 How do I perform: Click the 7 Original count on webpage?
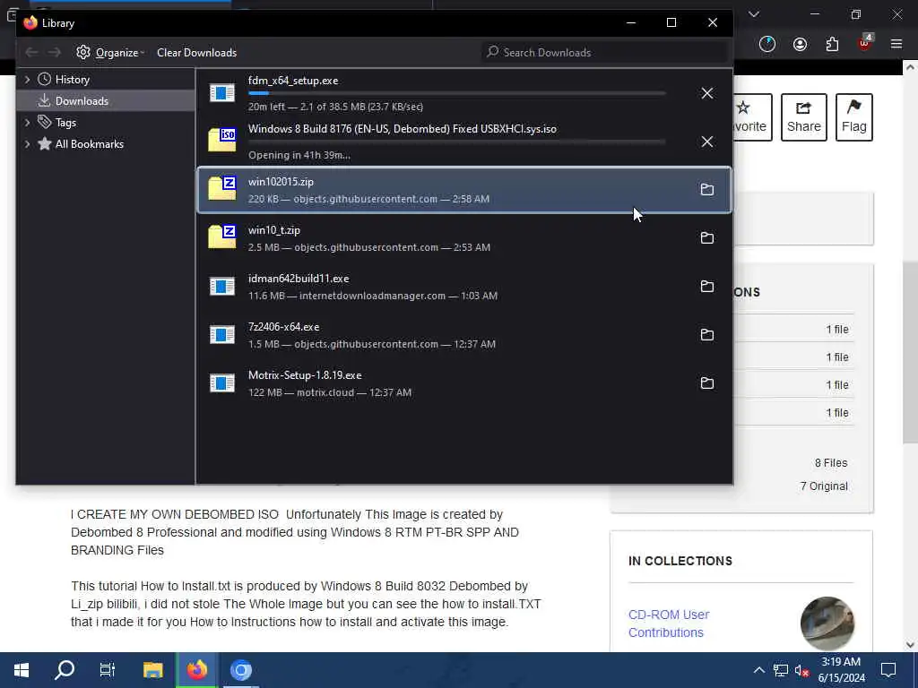[x=824, y=486]
